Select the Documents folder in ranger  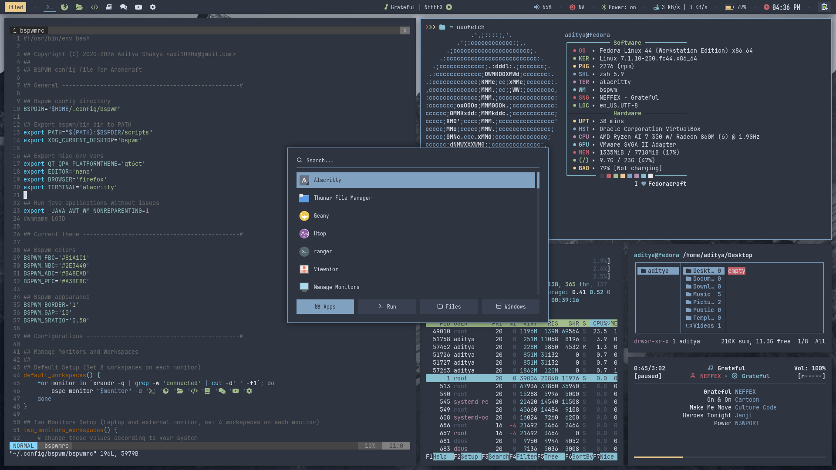point(704,279)
